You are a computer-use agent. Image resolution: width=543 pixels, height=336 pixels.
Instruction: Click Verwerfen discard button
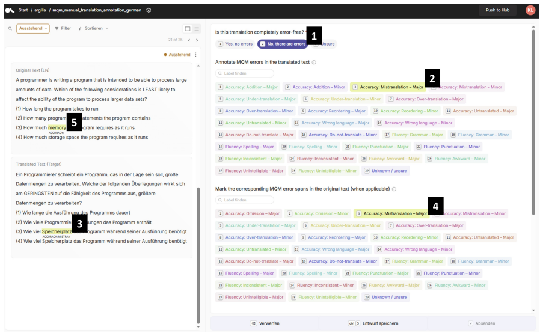click(x=265, y=323)
